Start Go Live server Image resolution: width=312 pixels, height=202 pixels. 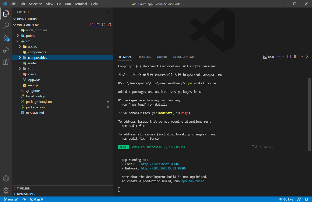click(x=286, y=199)
